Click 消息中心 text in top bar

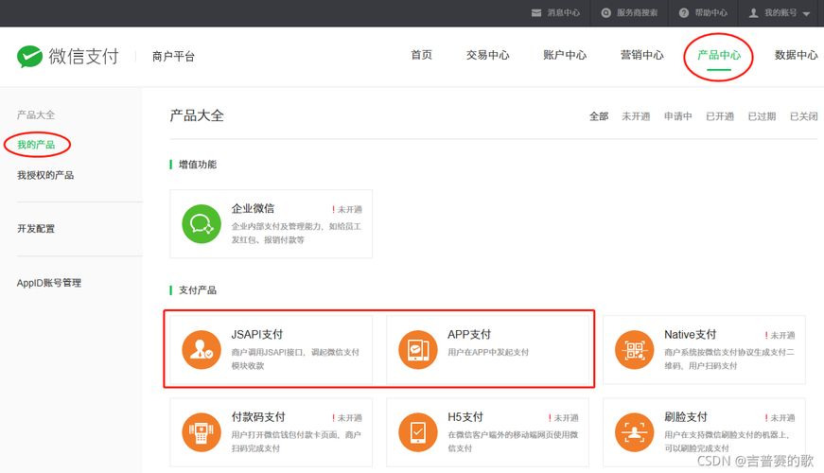click(x=563, y=12)
